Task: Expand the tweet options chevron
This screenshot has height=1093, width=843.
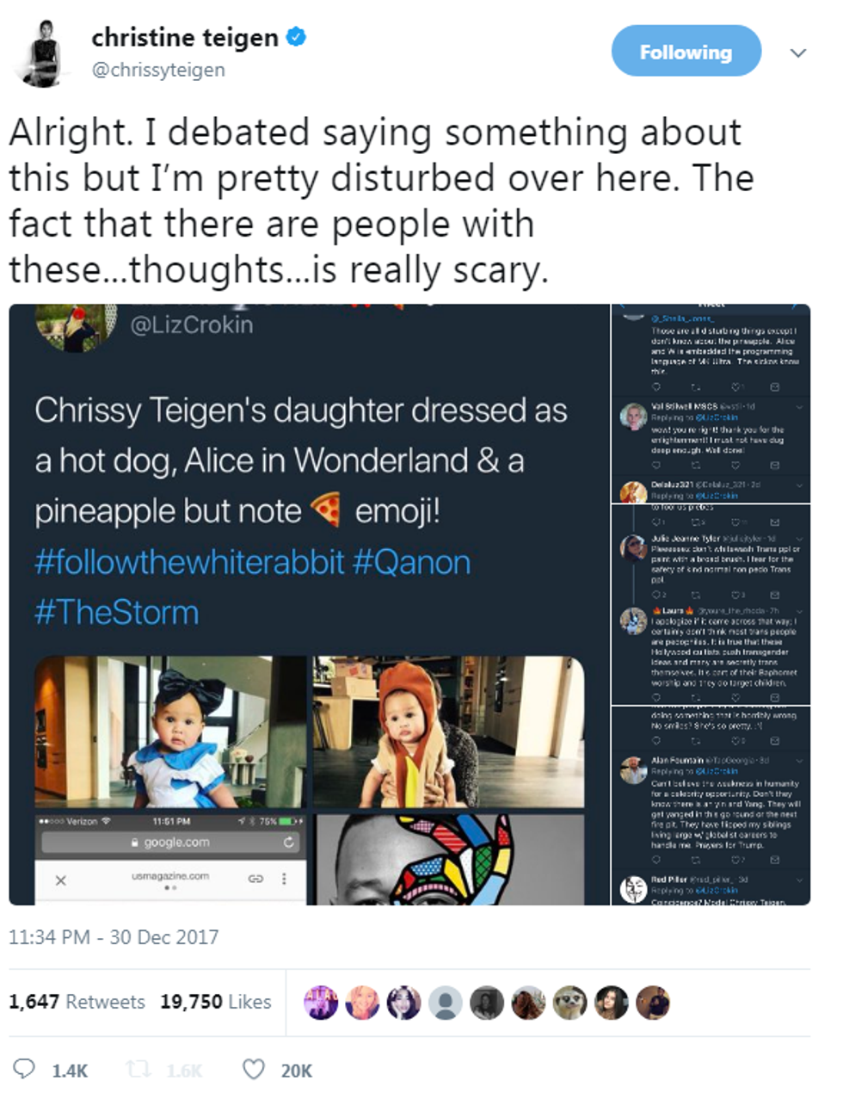Action: (798, 53)
